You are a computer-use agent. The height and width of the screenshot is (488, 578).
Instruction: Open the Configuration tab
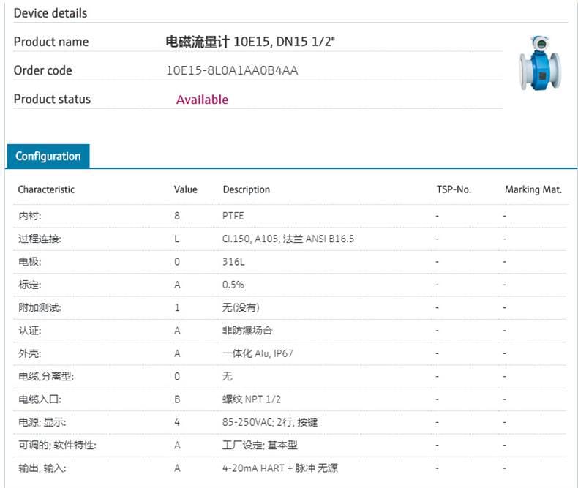point(48,156)
